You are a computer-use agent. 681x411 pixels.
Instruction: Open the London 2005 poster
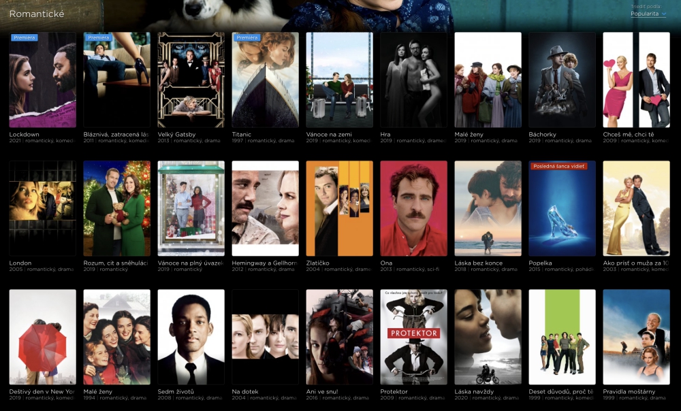(x=42, y=208)
